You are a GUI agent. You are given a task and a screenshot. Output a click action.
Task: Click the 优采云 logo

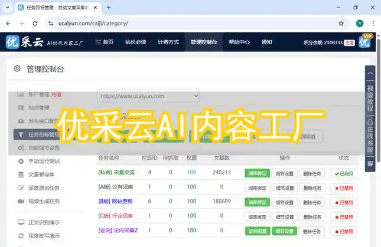click(24, 42)
